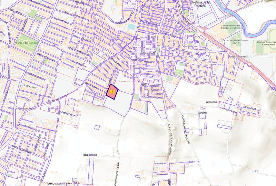The image size is (276, 186).
Task: Click the 'CMNO VALLE DE ARAN' road label
Action: 63,184
